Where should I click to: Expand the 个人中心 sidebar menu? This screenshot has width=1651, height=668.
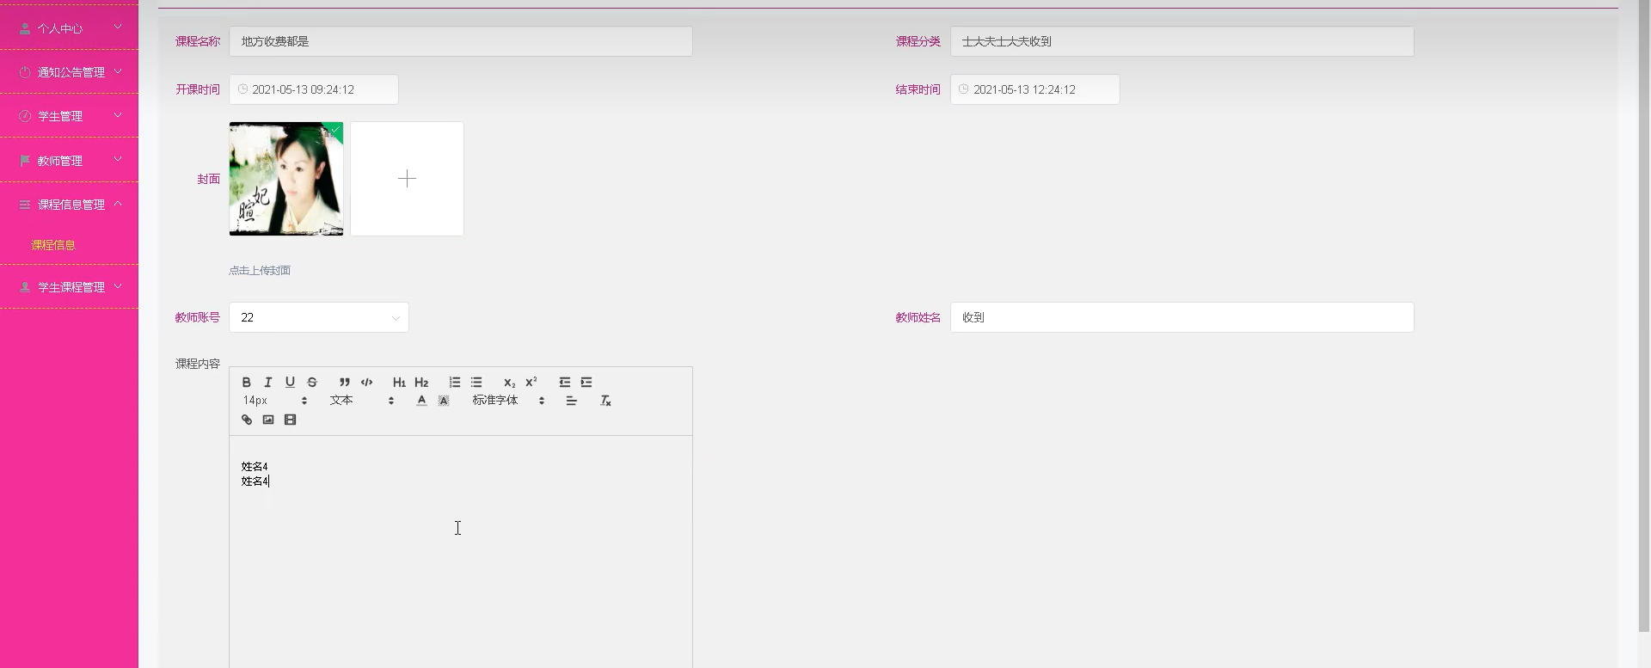pos(69,28)
